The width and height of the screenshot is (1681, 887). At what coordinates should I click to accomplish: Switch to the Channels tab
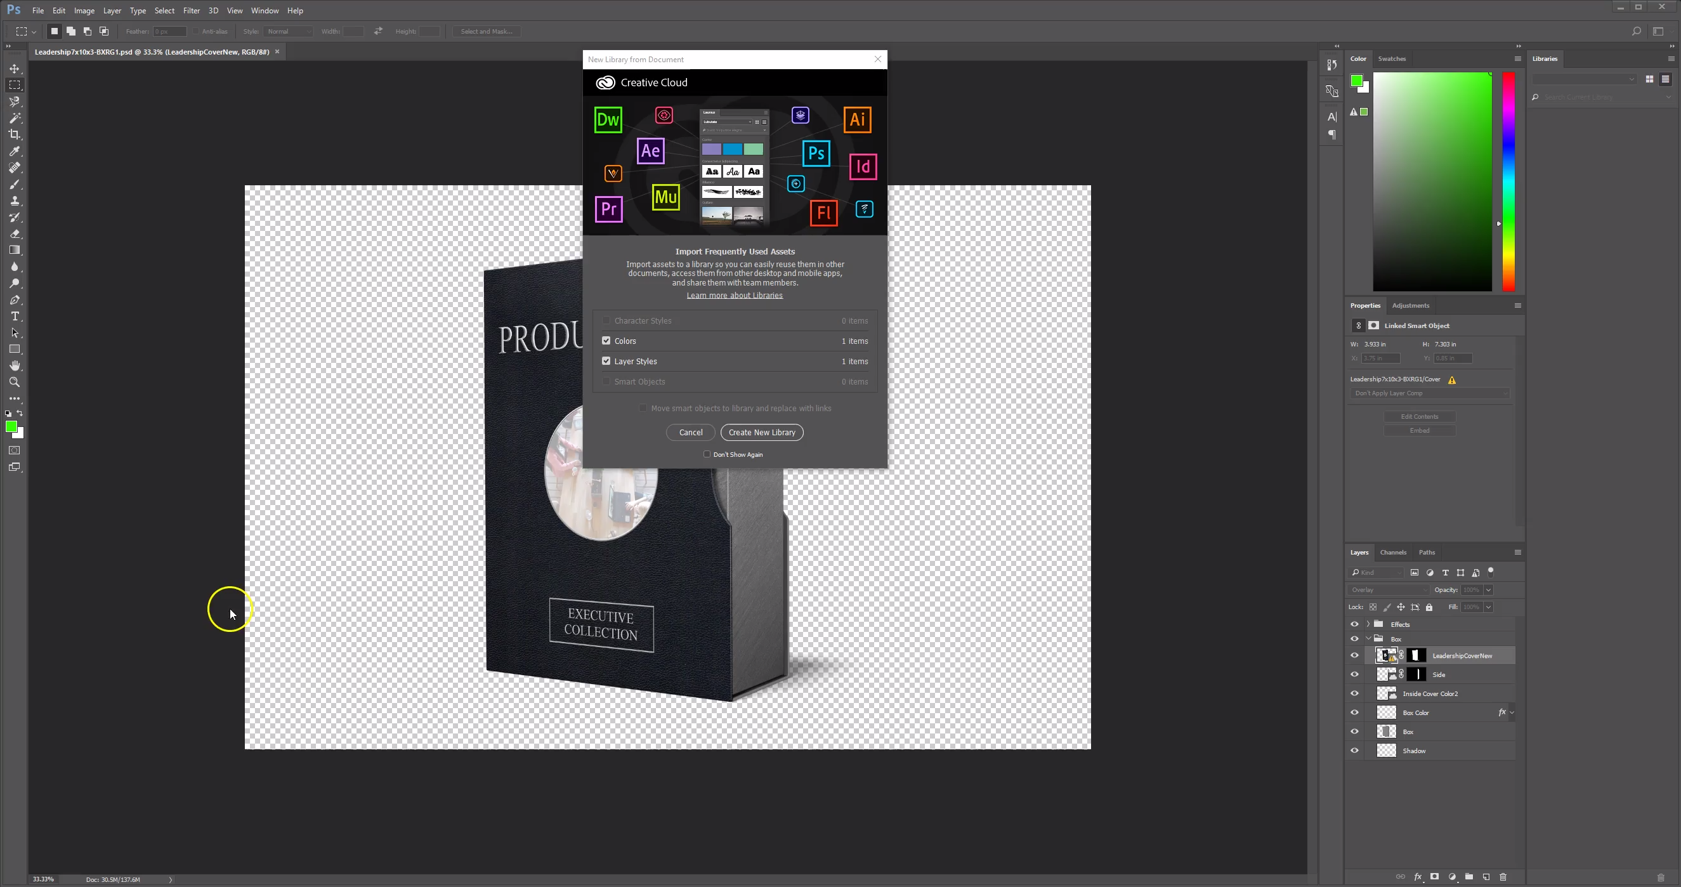point(1392,552)
